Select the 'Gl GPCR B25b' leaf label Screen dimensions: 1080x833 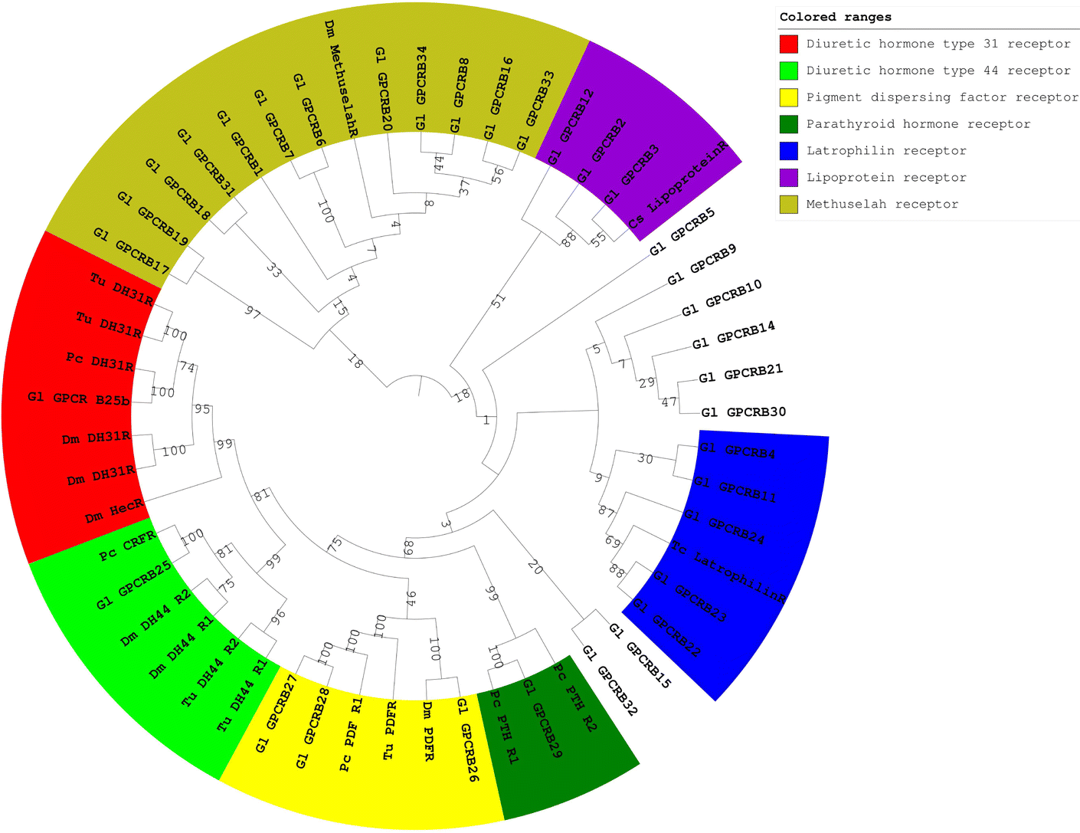point(80,398)
